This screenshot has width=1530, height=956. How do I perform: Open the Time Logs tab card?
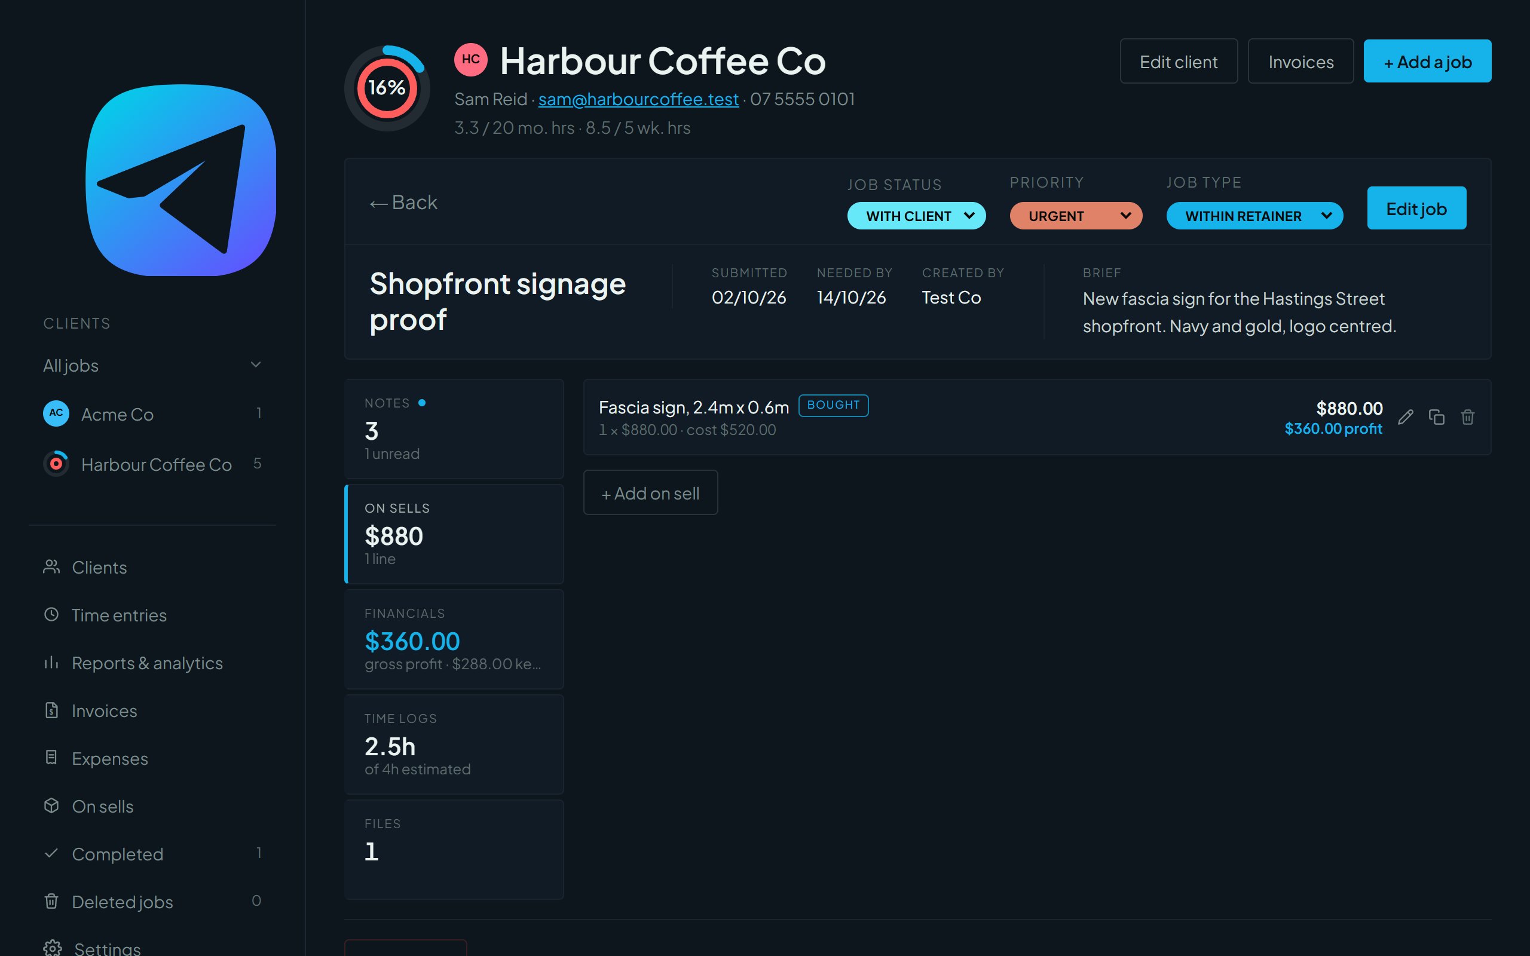coord(454,744)
